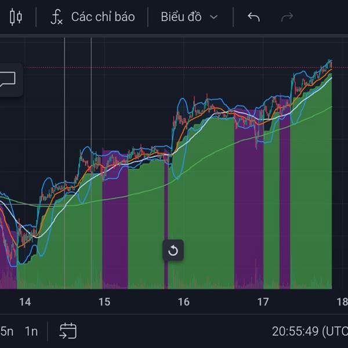Click date label 16 on time axis
Image resolution: width=348 pixels, height=348 pixels.
point(184,302)
